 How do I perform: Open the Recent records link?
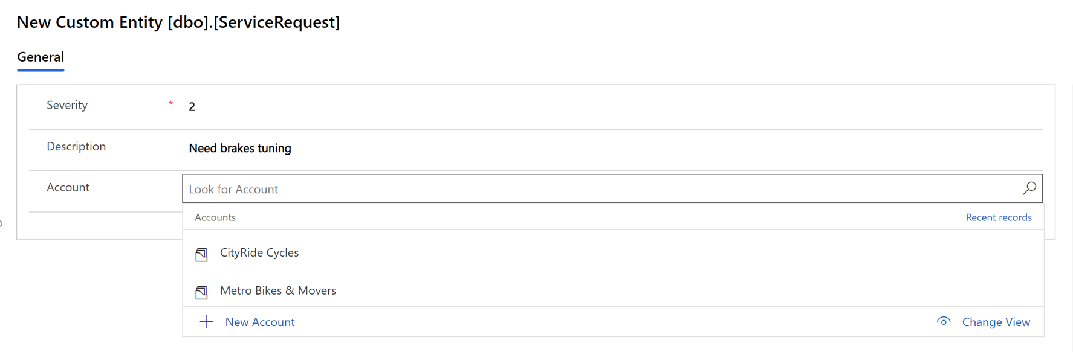coord(999,217)
